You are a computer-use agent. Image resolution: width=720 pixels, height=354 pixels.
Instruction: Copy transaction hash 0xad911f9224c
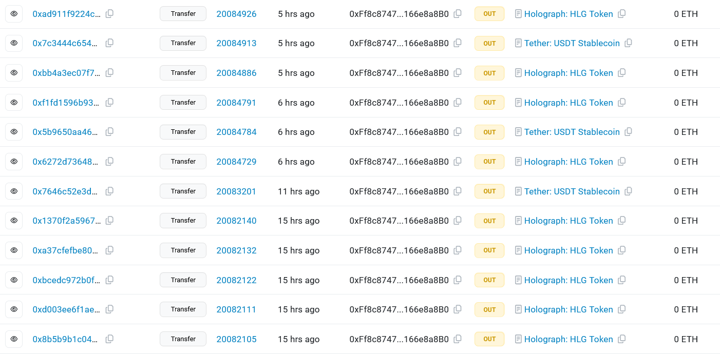coord(109,14)
